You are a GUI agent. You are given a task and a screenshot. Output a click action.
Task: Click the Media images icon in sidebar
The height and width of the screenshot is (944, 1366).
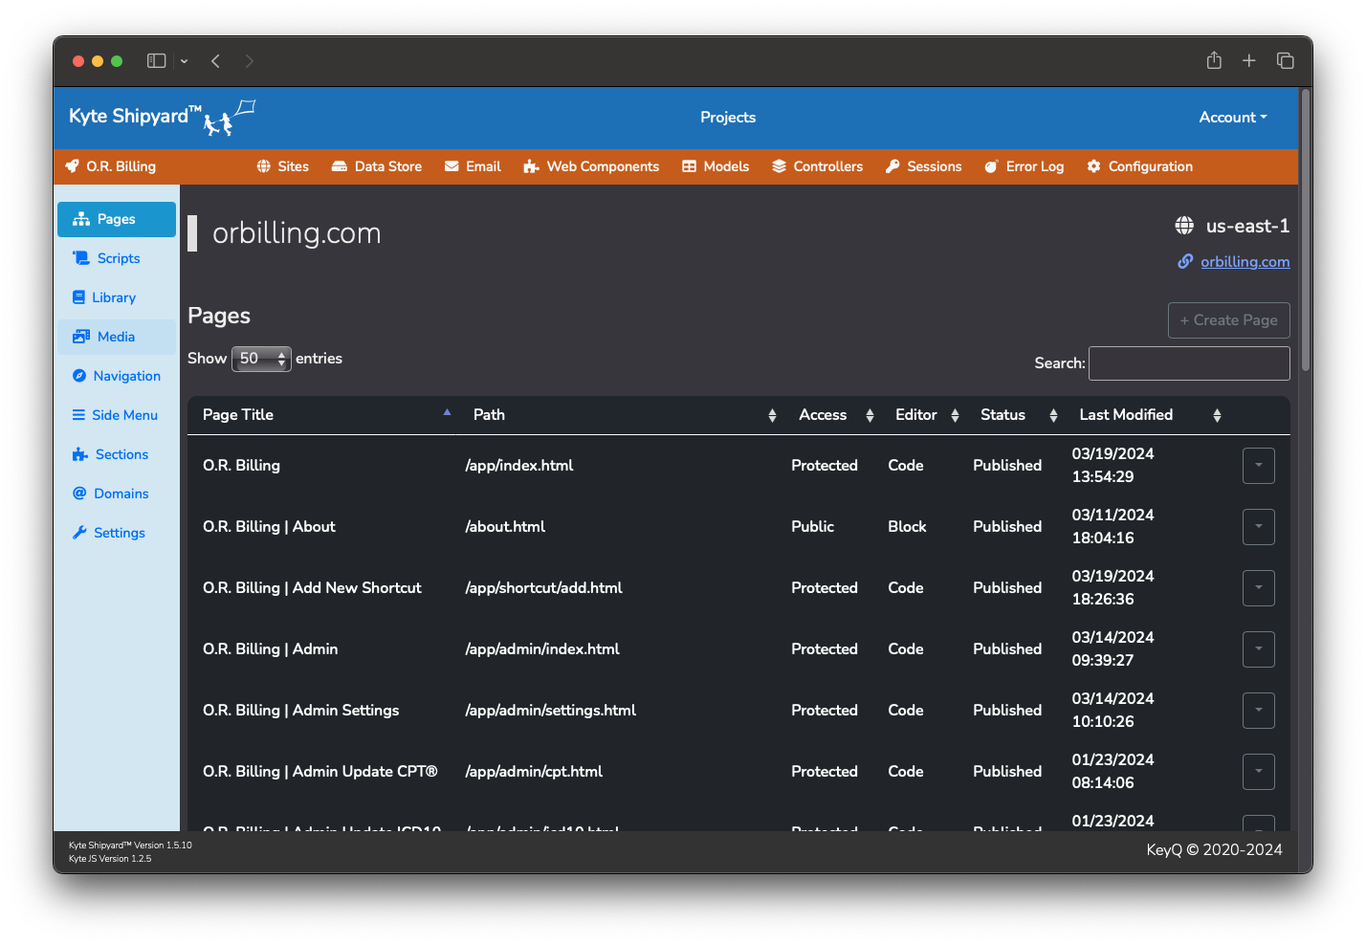(81, 337)
